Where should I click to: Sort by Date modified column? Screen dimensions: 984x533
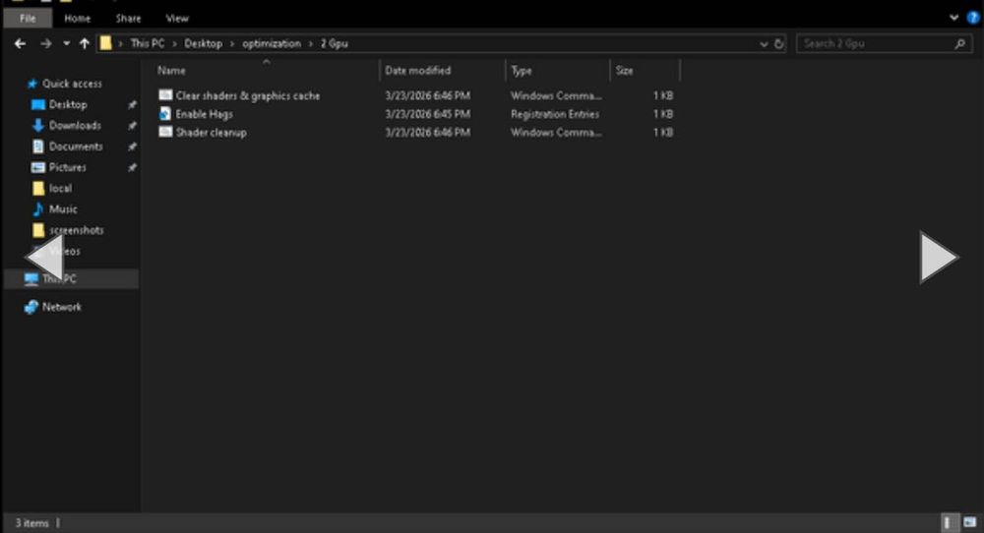[418, 70]
